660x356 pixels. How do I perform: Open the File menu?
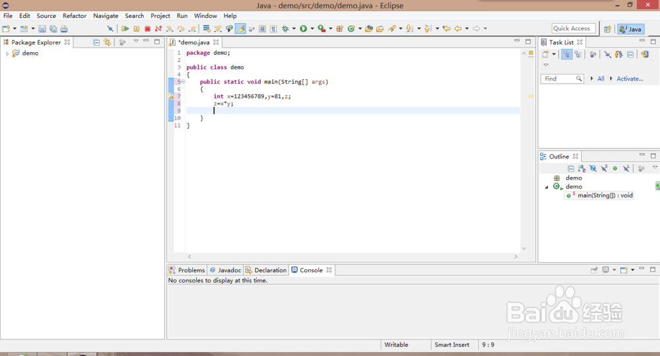point(8,16)
